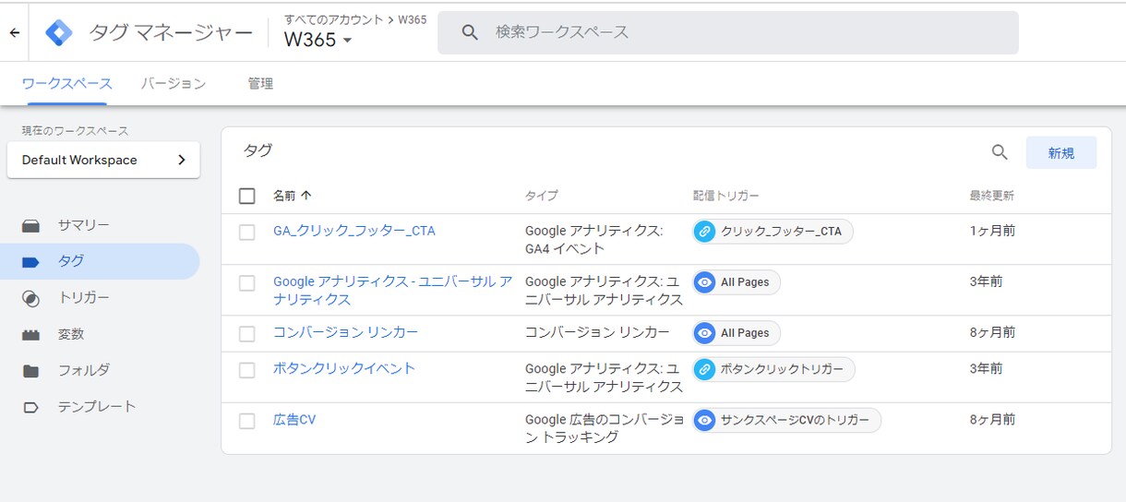1126x502 pixels.
Task: Check the ボタンクリックイベント row checkbox
Action: tap(246, 370)
